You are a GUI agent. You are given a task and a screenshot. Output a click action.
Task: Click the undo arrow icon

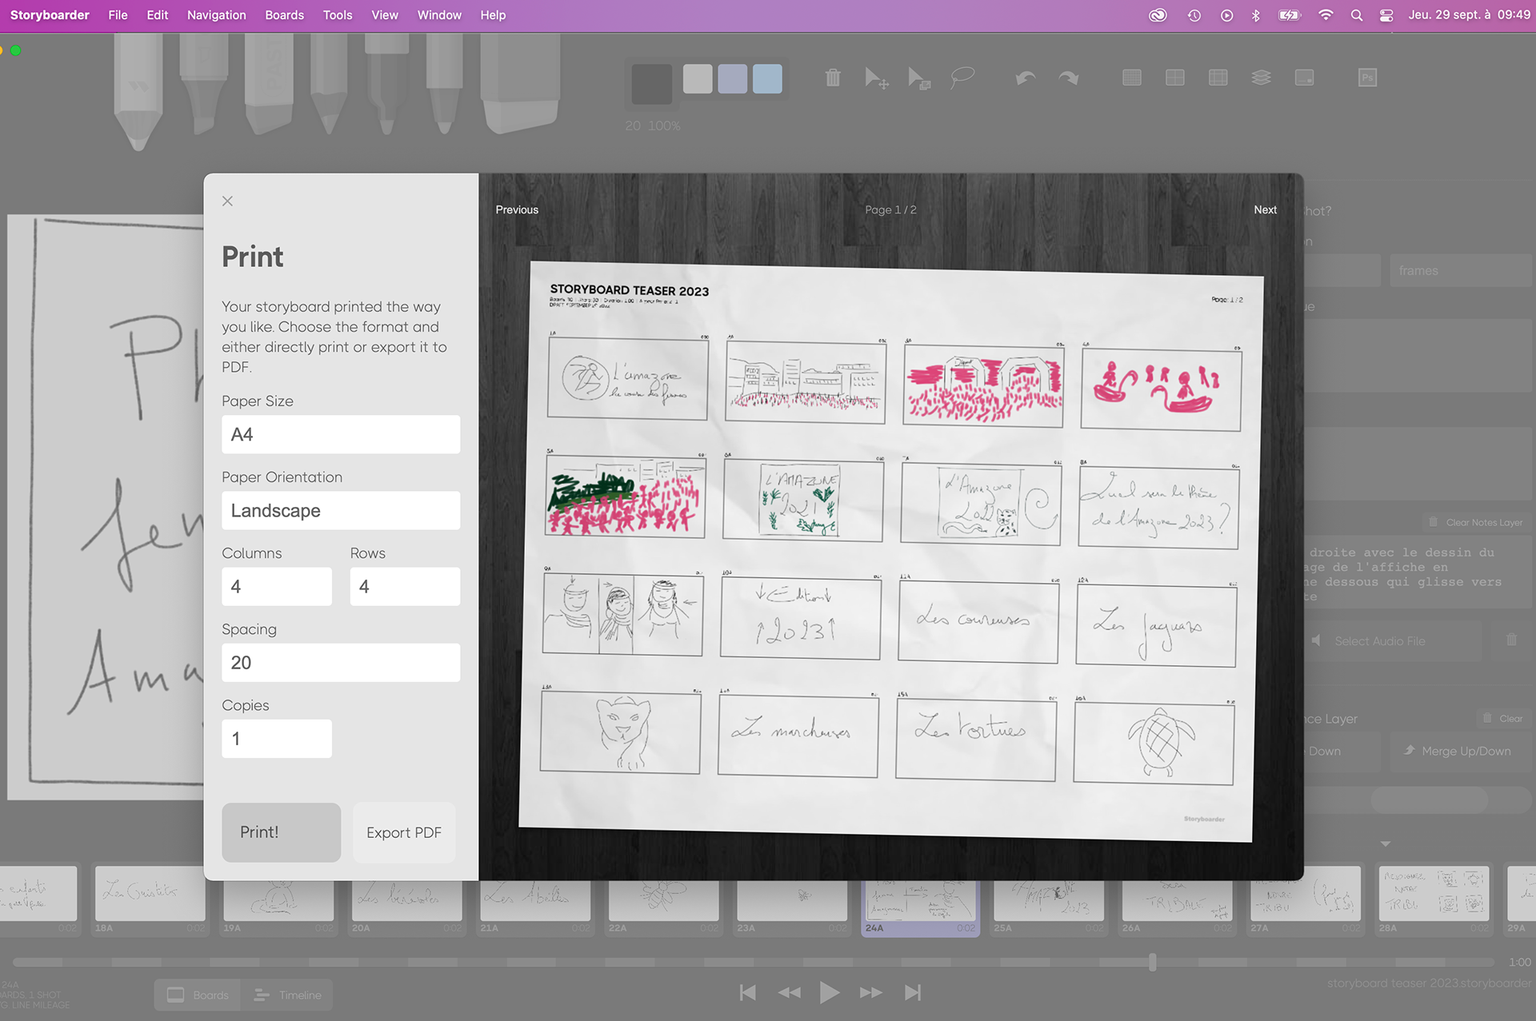tap(1026, 78)
